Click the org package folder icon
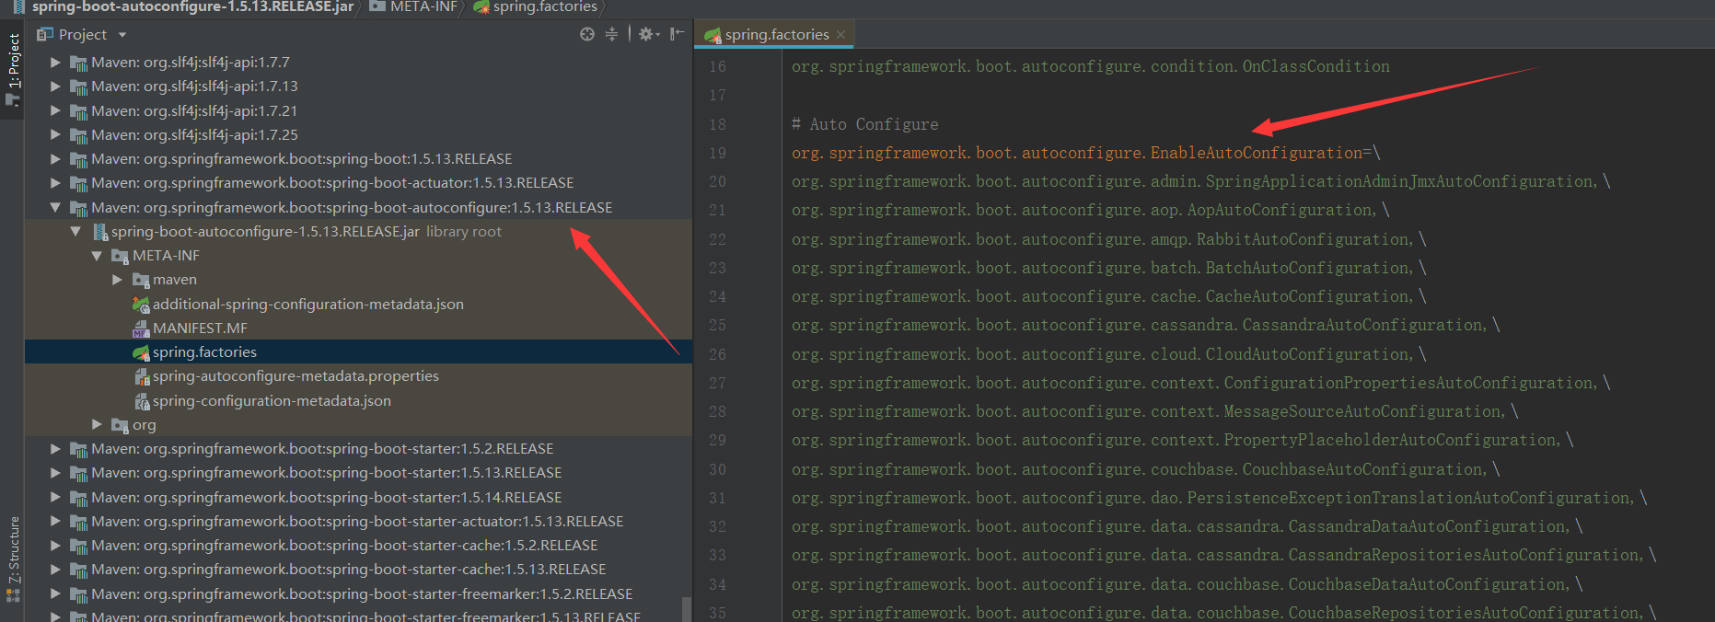The image size is (1715, 622). tap(120, 425)
